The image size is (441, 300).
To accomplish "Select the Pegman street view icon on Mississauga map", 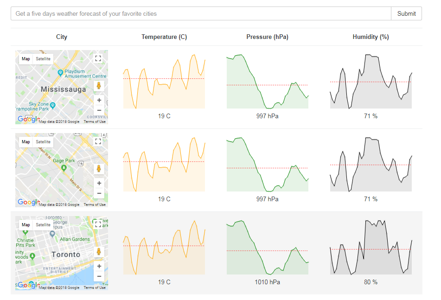I will click(x=99, y=85).
